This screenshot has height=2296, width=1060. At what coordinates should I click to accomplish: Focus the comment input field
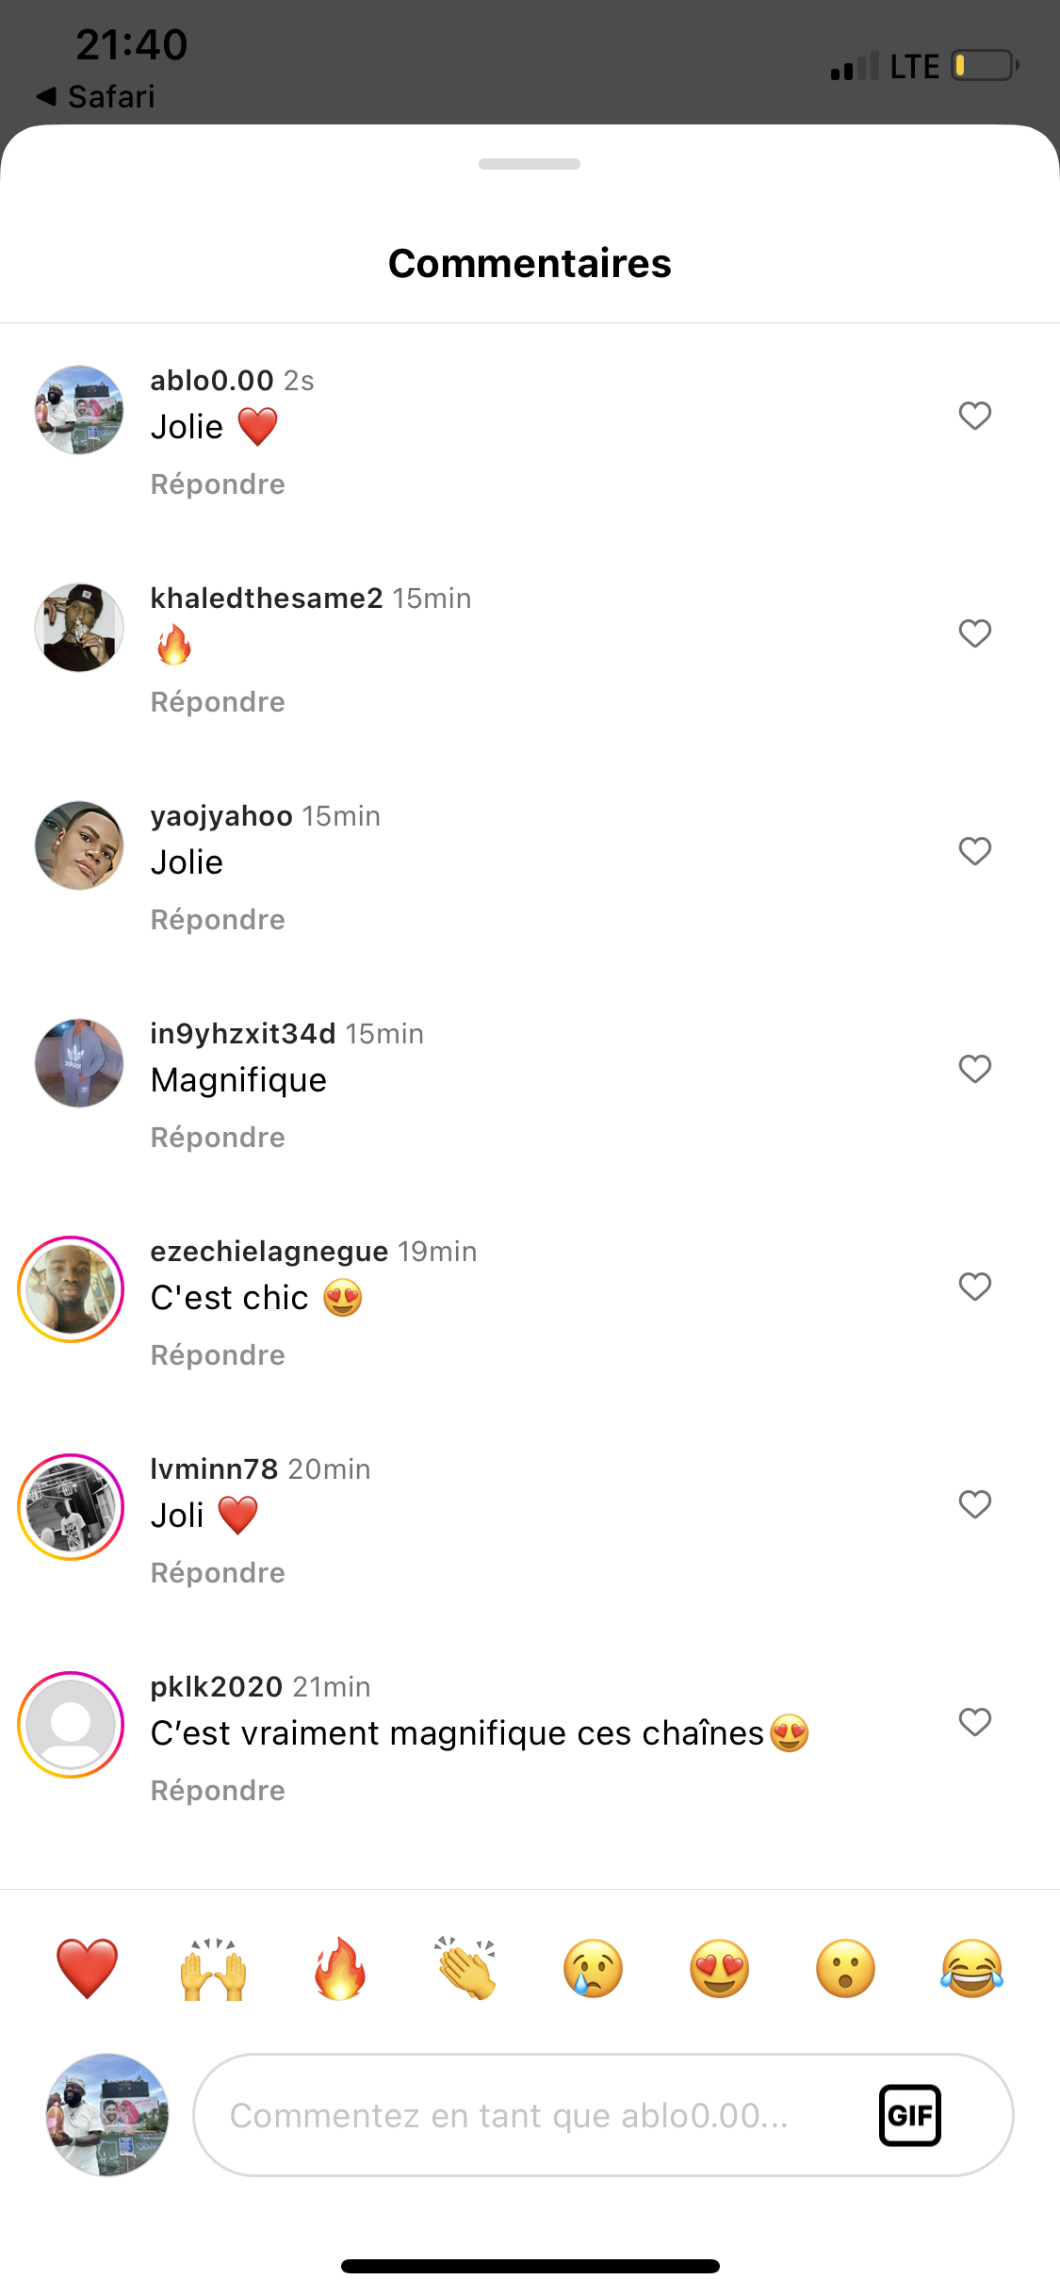(528, 2115)
